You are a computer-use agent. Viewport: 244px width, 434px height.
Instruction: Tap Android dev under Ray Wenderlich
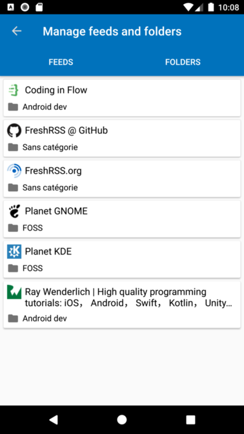45,318
